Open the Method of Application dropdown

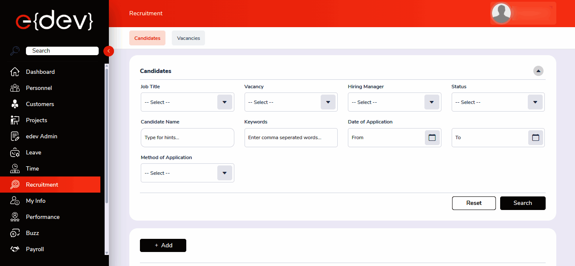[x=225, y=173]
